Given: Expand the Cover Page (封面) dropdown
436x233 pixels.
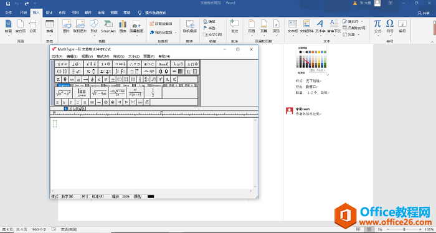Looking at the screenshot, I should (x=8, y=36).
